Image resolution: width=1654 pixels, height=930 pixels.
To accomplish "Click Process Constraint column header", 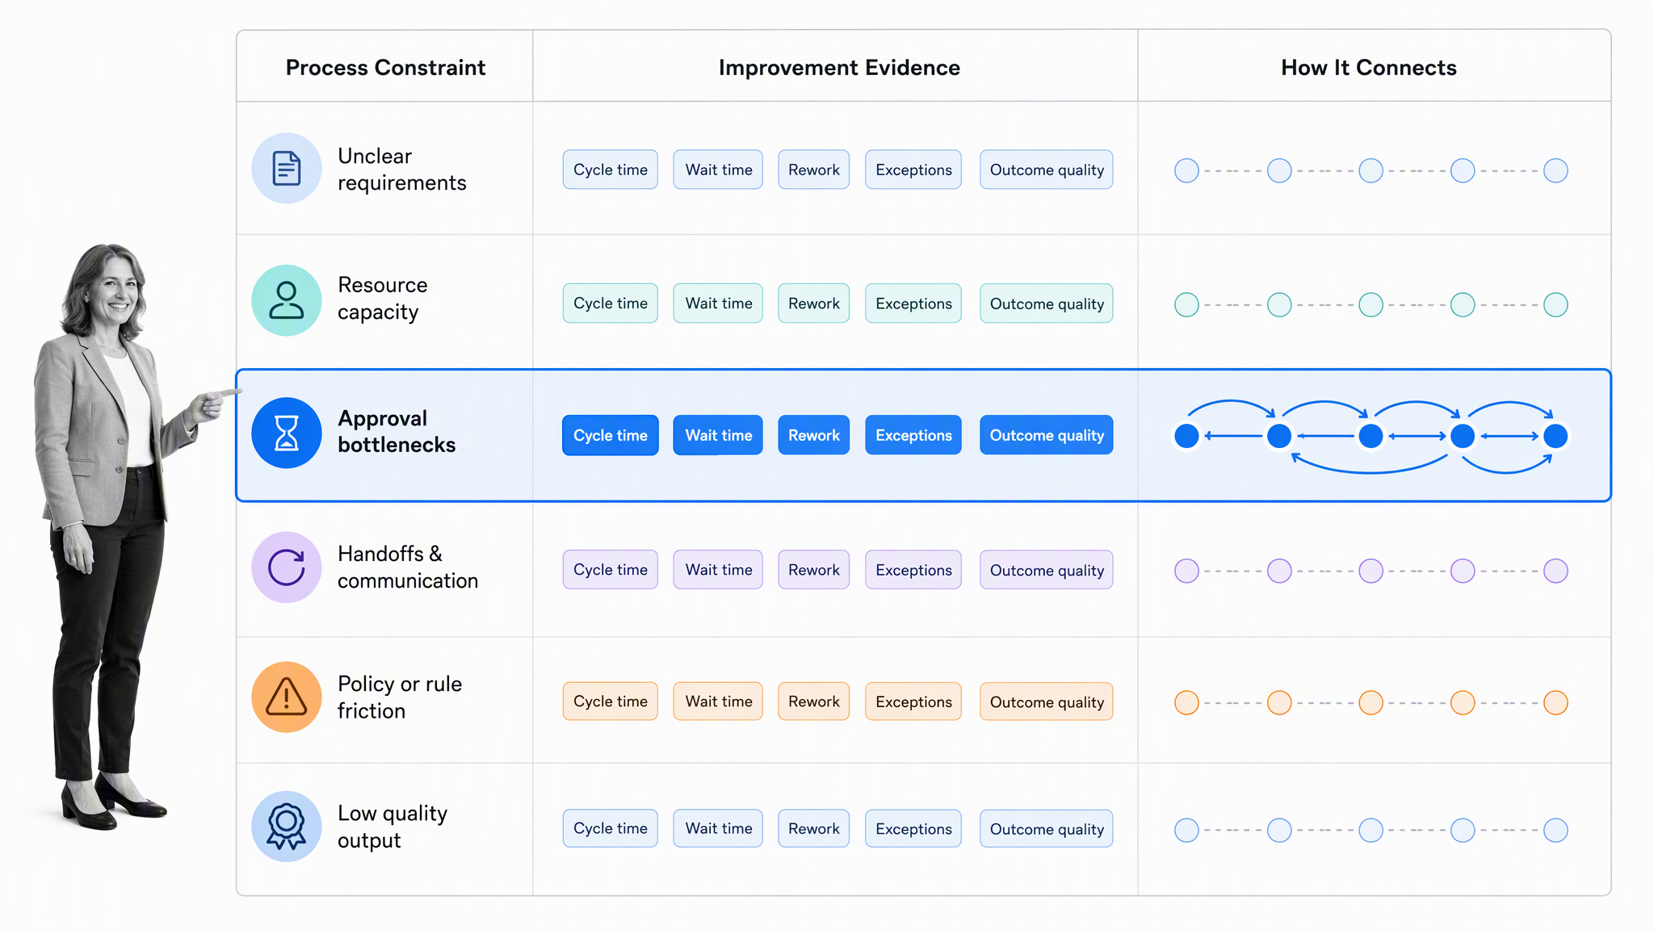I will pos(385,68).
